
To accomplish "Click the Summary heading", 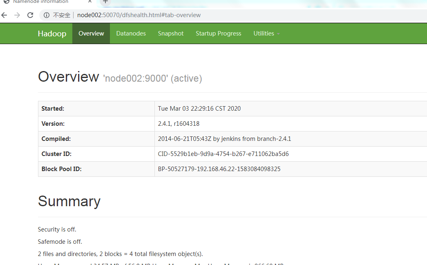I will coord(69,201).
